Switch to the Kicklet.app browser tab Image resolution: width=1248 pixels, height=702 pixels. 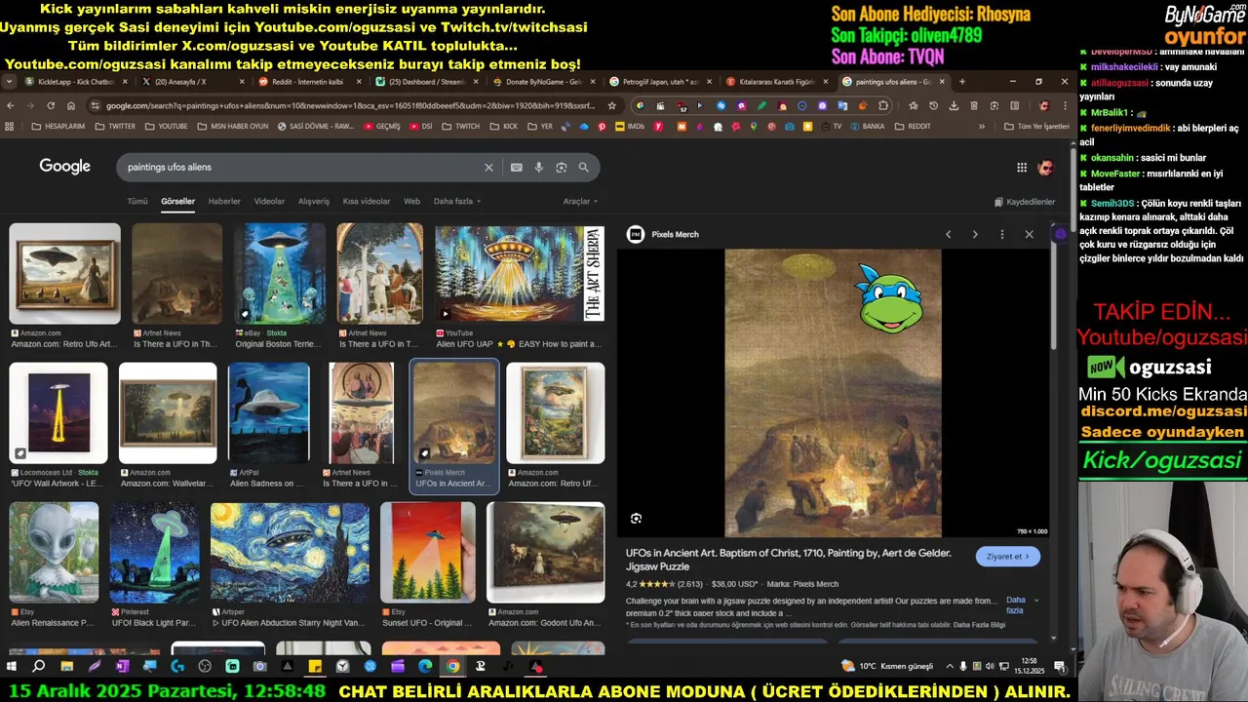click(76, 82)
